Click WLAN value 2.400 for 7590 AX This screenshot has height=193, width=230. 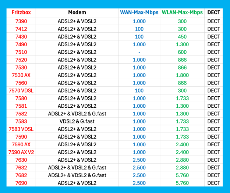182,144
